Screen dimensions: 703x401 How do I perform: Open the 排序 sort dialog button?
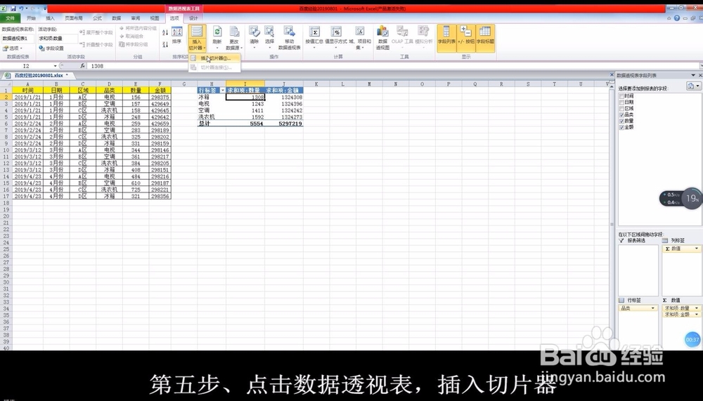pyautogui.click(x=177, y=36)
